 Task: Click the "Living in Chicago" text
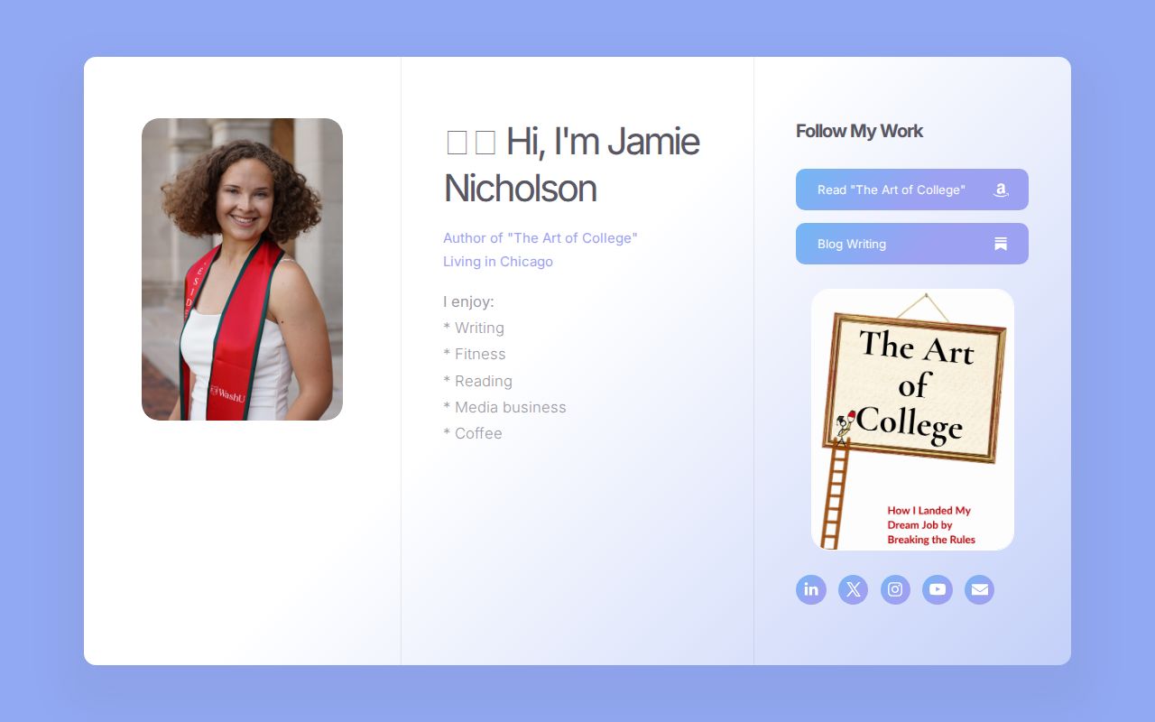[x=498, y=262]
